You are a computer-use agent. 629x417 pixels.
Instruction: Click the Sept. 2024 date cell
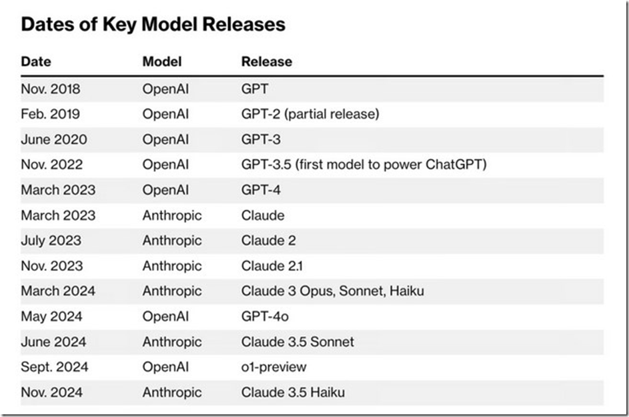55,367
